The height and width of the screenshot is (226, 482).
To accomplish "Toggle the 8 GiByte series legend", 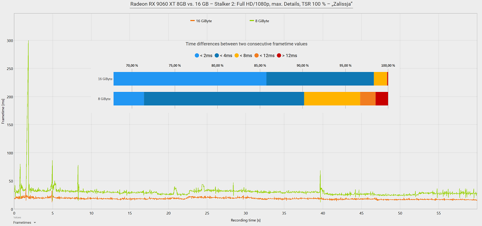I will (x=259, y=21).
